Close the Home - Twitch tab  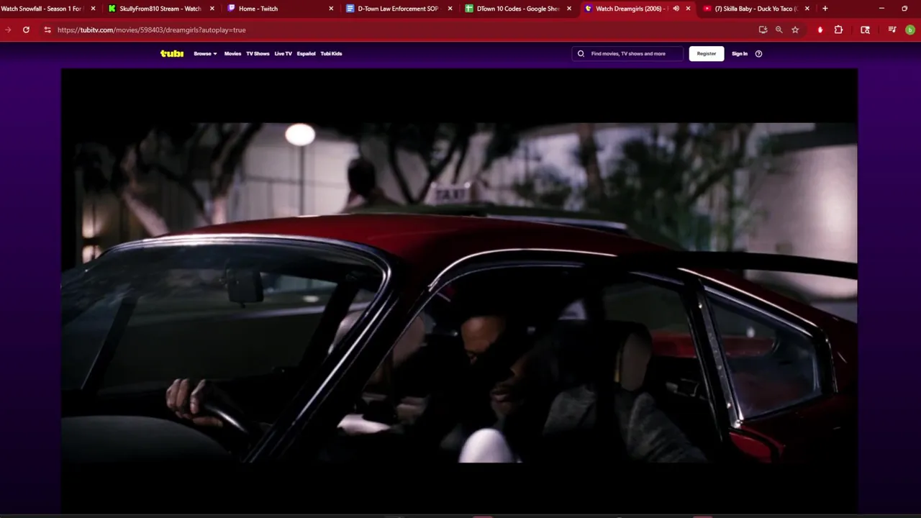tap(331, 9)
